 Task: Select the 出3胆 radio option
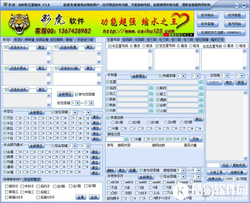click(148, 122)
